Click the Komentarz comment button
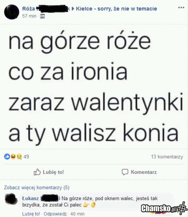 (139, 172)
